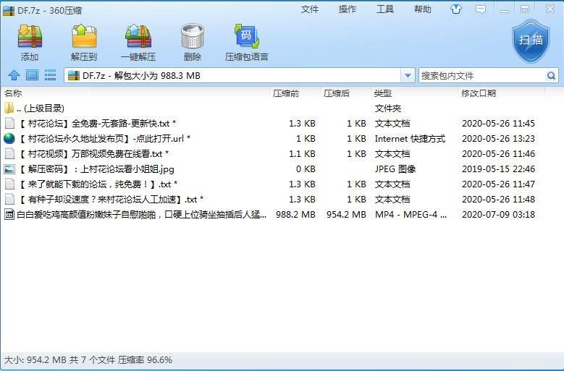Click the magnifier search icon
Viewport: 564px width, 371px height.
tap(552, 75)
